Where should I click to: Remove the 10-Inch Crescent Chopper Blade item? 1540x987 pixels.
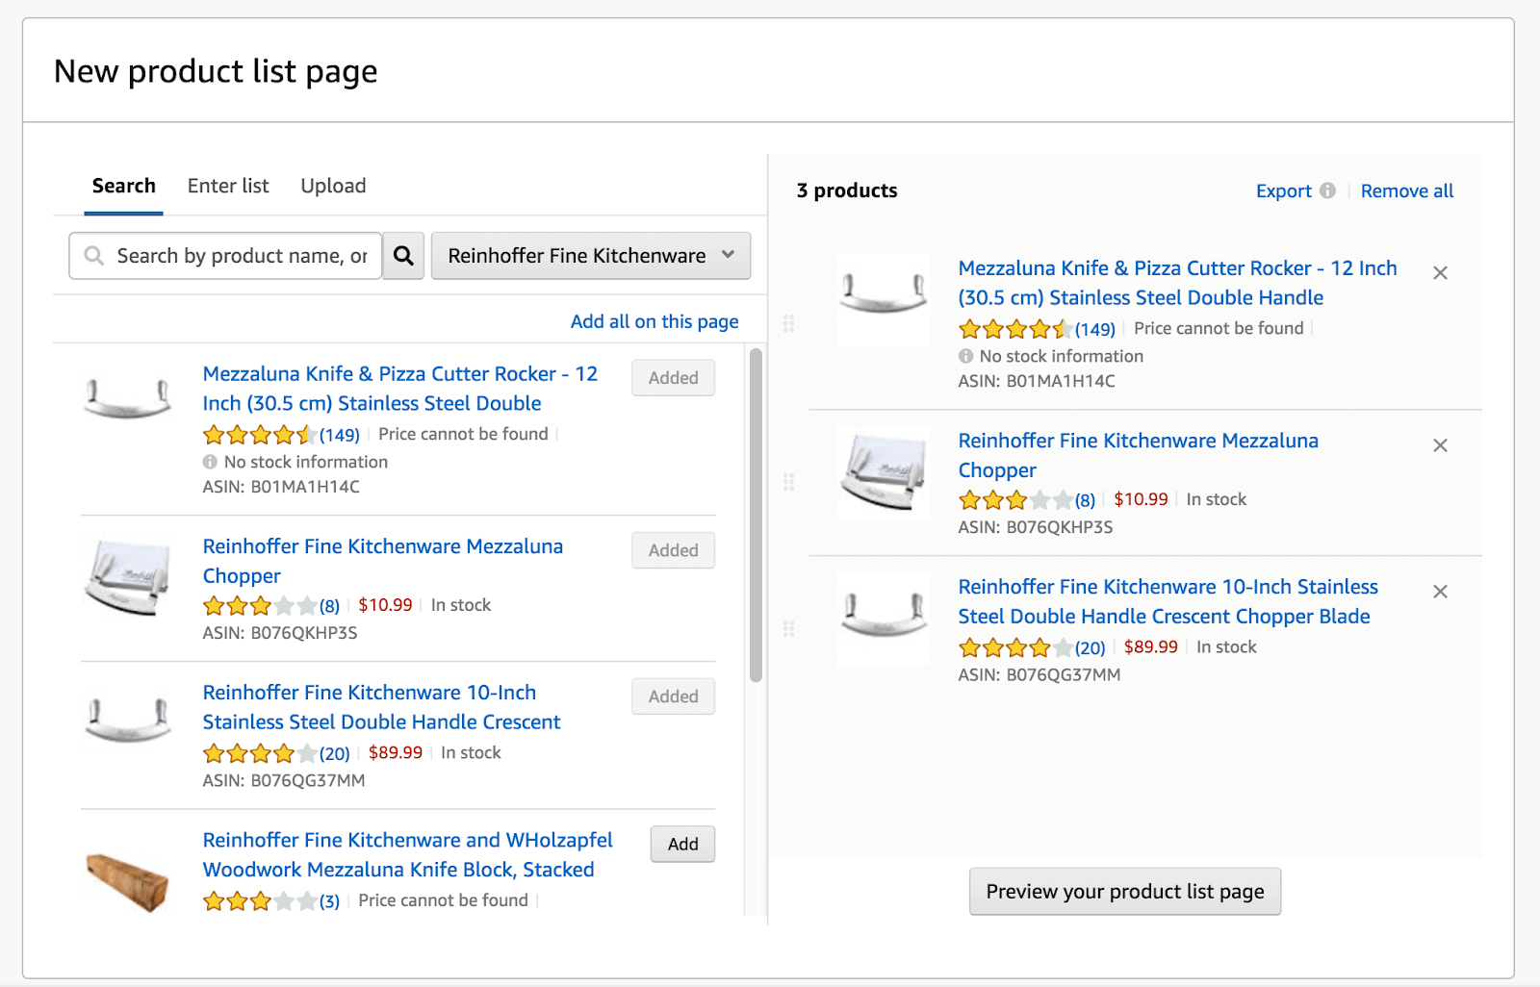(1440, 592)
